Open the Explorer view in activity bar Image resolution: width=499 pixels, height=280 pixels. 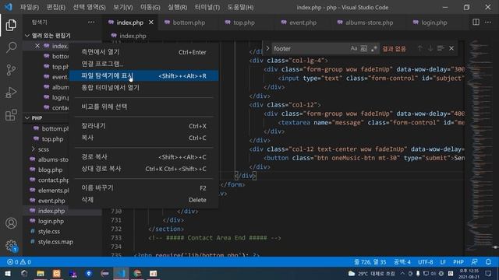[11, 25]
